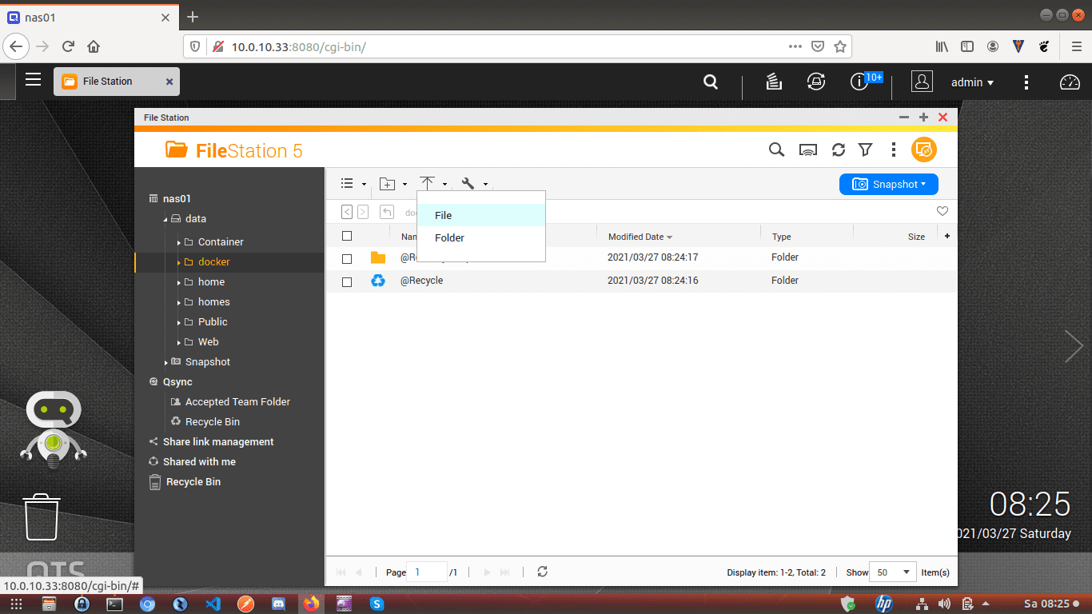Open the Show items-per-page dropdown

[x=894, y=572]
